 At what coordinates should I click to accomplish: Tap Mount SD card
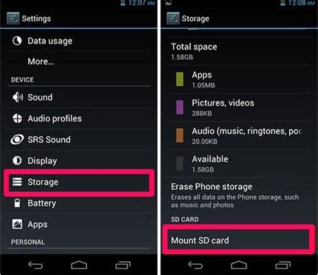pos(239,241)
